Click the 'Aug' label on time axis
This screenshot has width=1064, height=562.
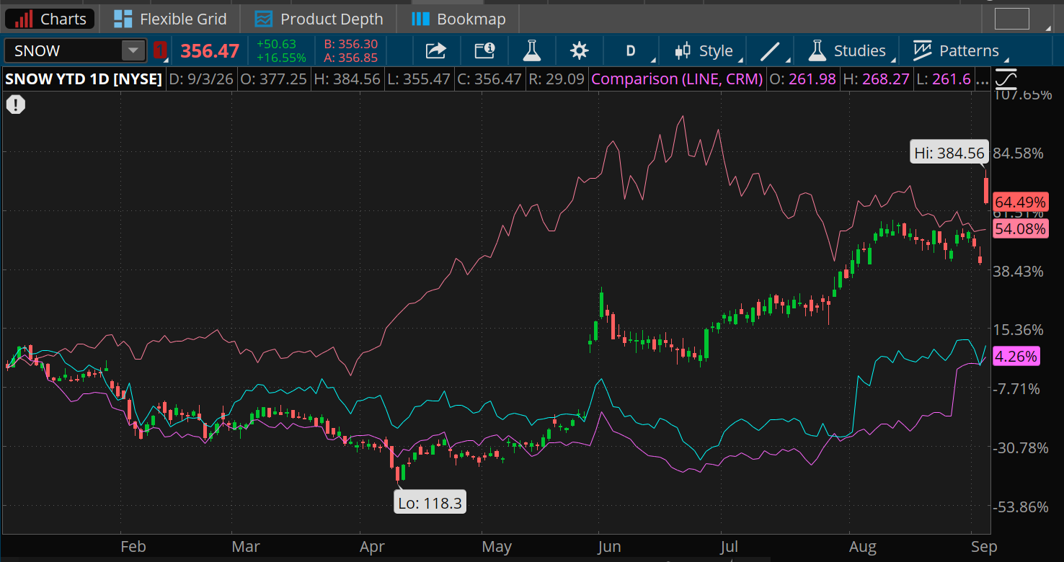[x=862, y=547]
